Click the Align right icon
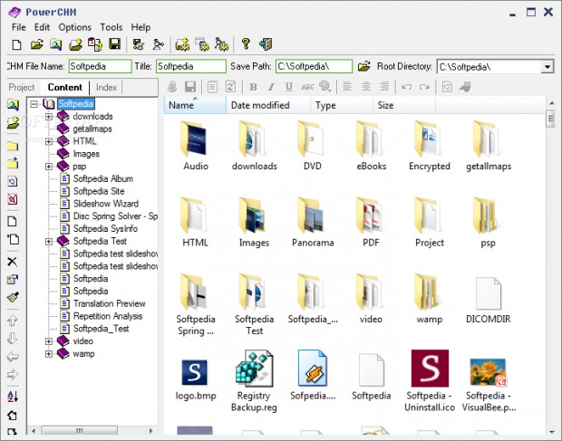 [384, 87]
